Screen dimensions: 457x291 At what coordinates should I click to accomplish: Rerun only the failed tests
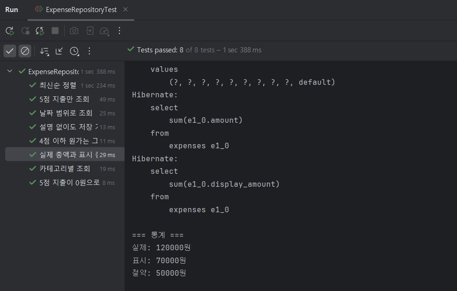tap(25, 31)
